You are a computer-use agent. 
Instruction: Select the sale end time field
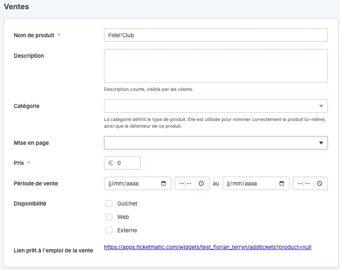point(310,183)
